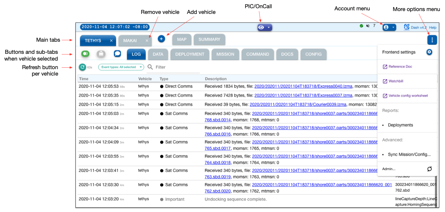Toggle the green vehicle switch
This screenshot has width=445, height=212.
(x=85, y=54)
